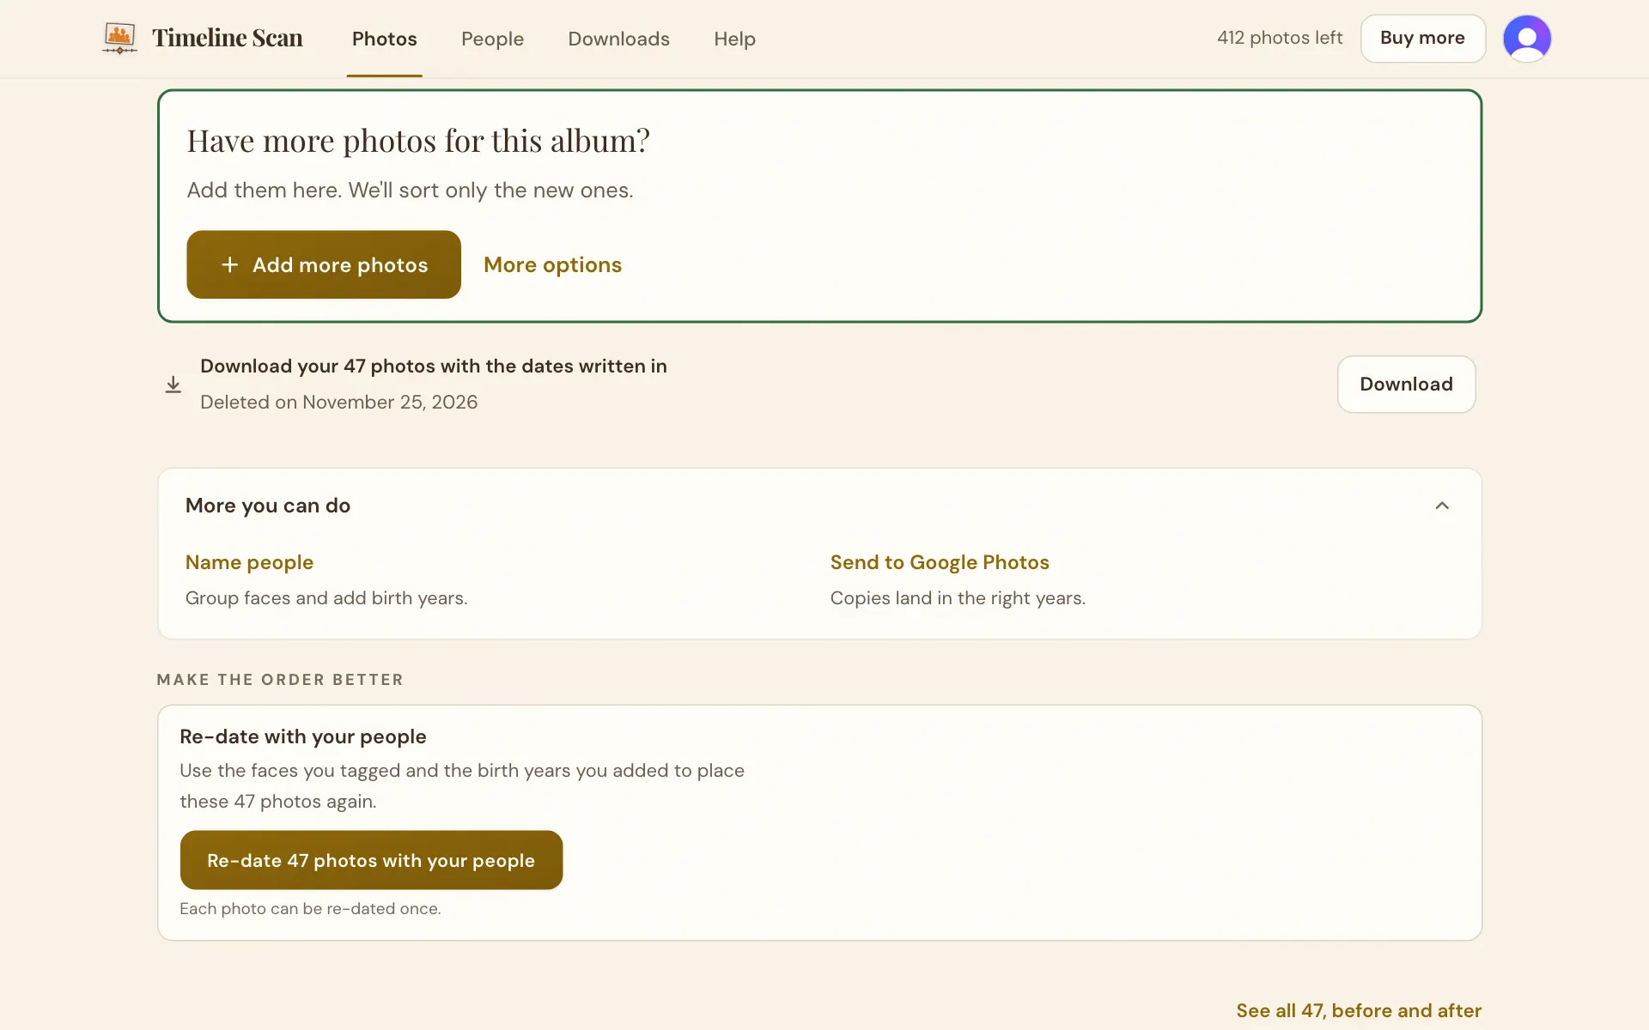Open the More options link
This screenshot has width=1649, height=1030.
point(552,264)
